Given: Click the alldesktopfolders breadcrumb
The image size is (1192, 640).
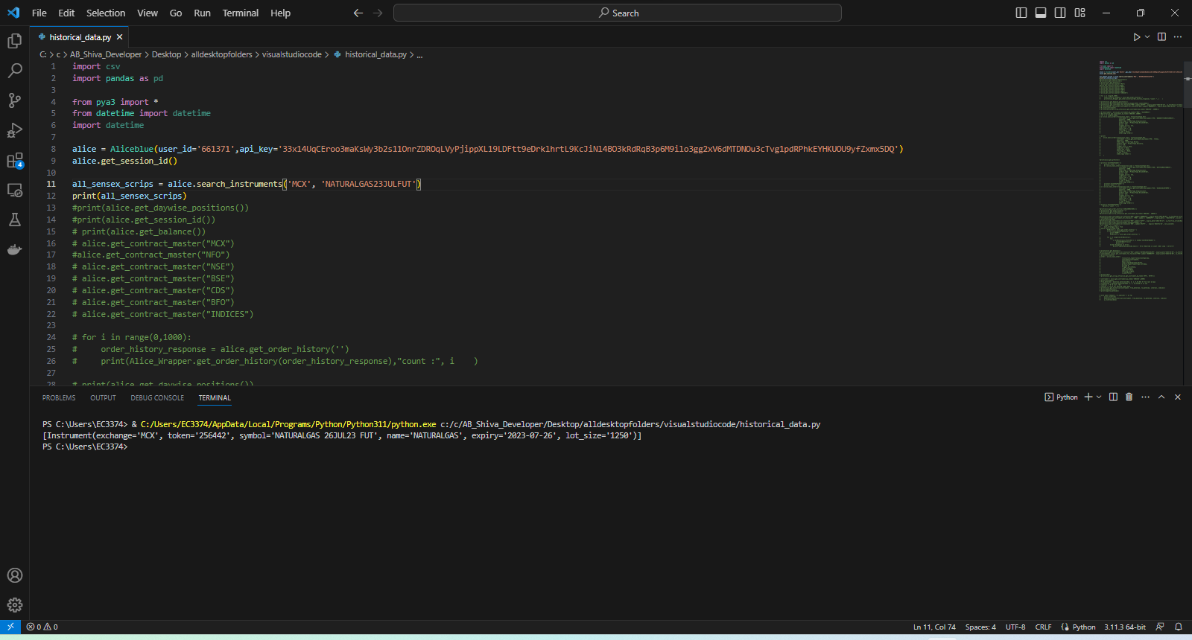Looking at the screenshot, I should coord(221,54).
